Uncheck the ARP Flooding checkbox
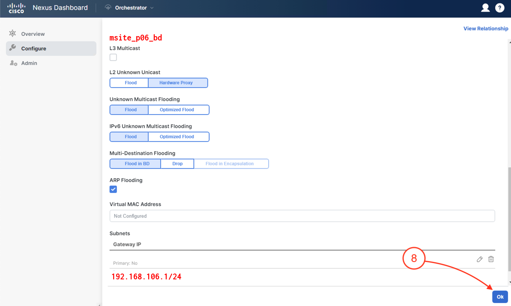Viewport: 511px width, 306px height. [113, 189]
